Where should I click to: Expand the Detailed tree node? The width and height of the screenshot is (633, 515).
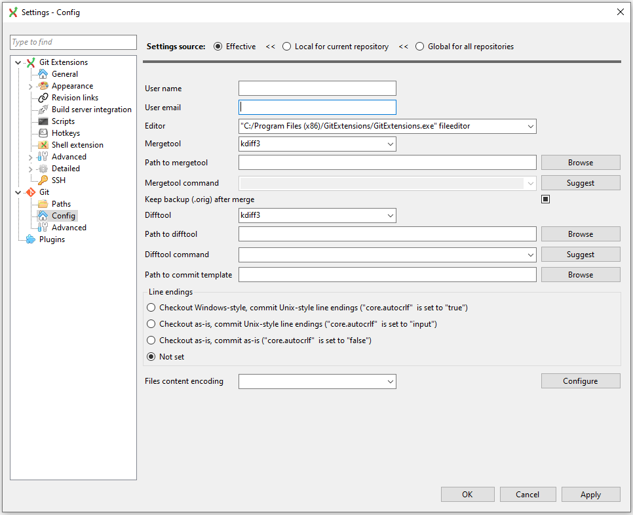click(x=30, y=169)
